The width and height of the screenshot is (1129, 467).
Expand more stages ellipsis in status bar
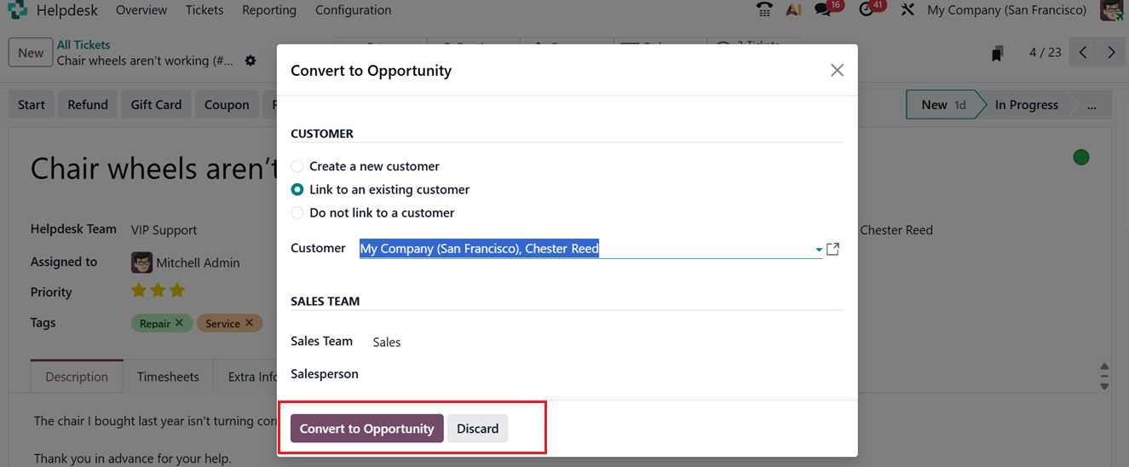point(1092,105)
